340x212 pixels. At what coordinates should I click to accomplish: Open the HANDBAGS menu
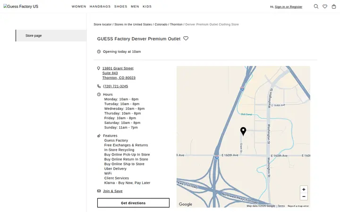[x=100, y=7]
